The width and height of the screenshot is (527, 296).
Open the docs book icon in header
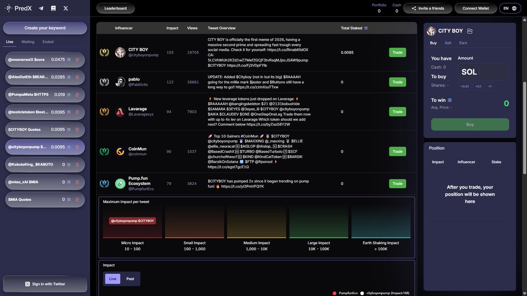pyautogui.click(x=53, y=8)
